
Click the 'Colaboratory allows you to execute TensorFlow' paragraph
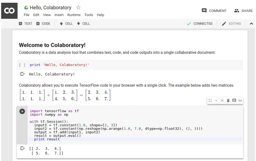pos(126,85)
